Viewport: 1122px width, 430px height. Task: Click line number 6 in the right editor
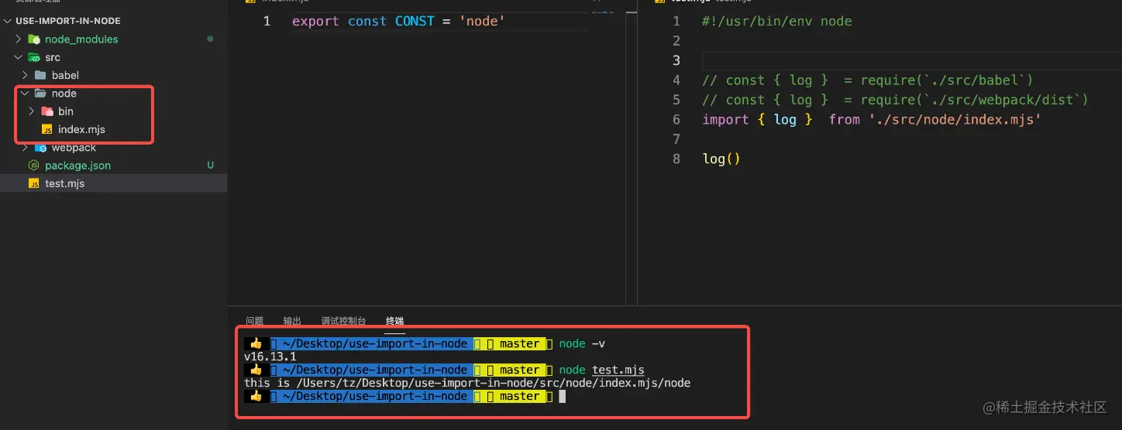point(676,119)
